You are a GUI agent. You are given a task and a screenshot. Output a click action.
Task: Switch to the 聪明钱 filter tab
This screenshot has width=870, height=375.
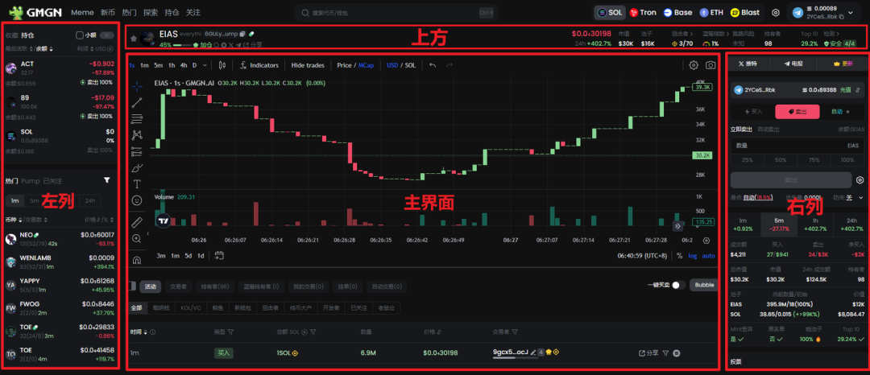(161, 308)
